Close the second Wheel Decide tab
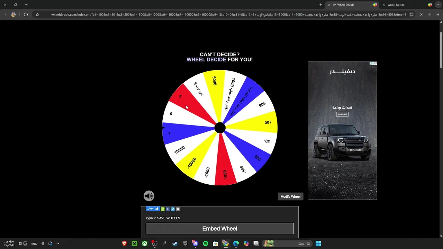Screen dimensions: 443x249 384,5
